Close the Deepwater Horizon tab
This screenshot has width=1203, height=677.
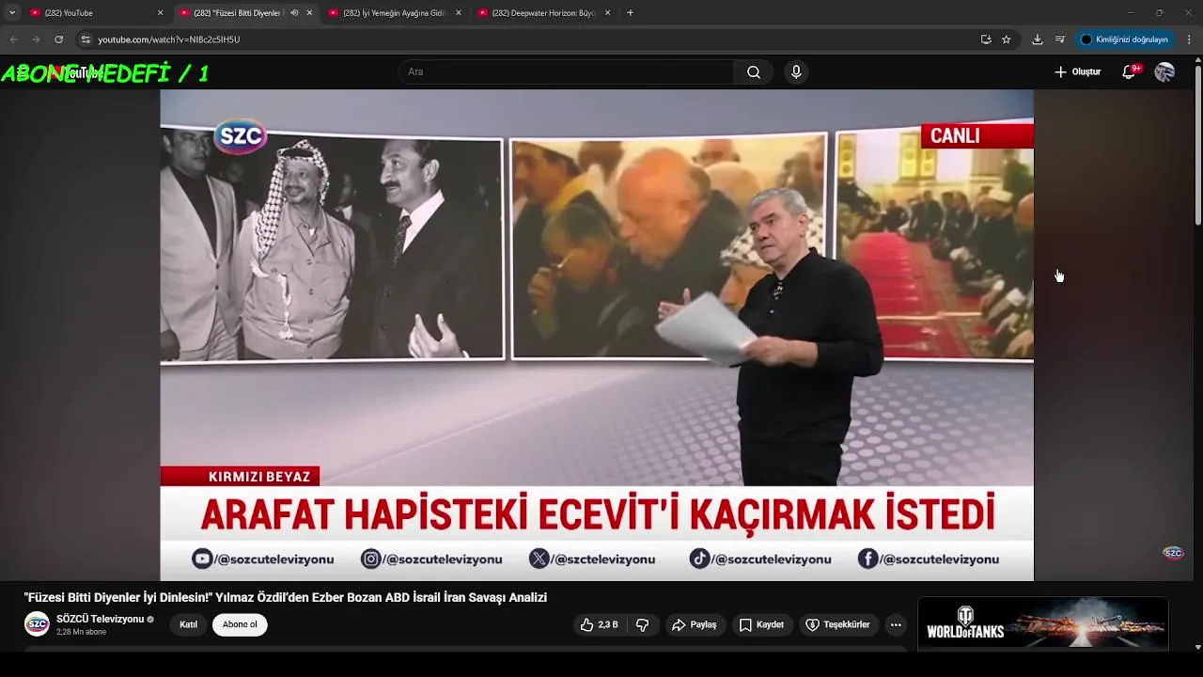click(x=607, y=13)
